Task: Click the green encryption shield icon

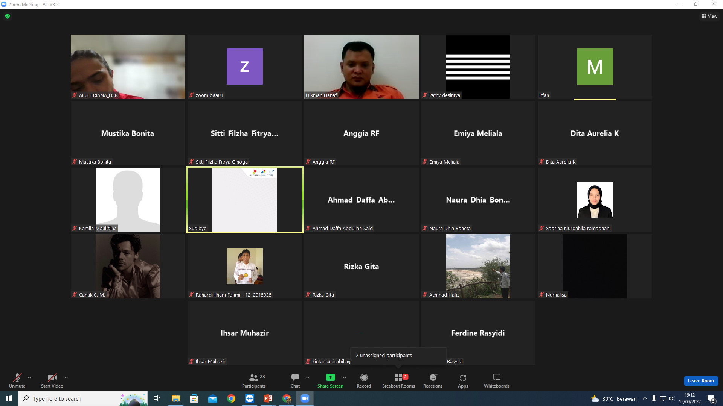Action: [x=8, y=16]
